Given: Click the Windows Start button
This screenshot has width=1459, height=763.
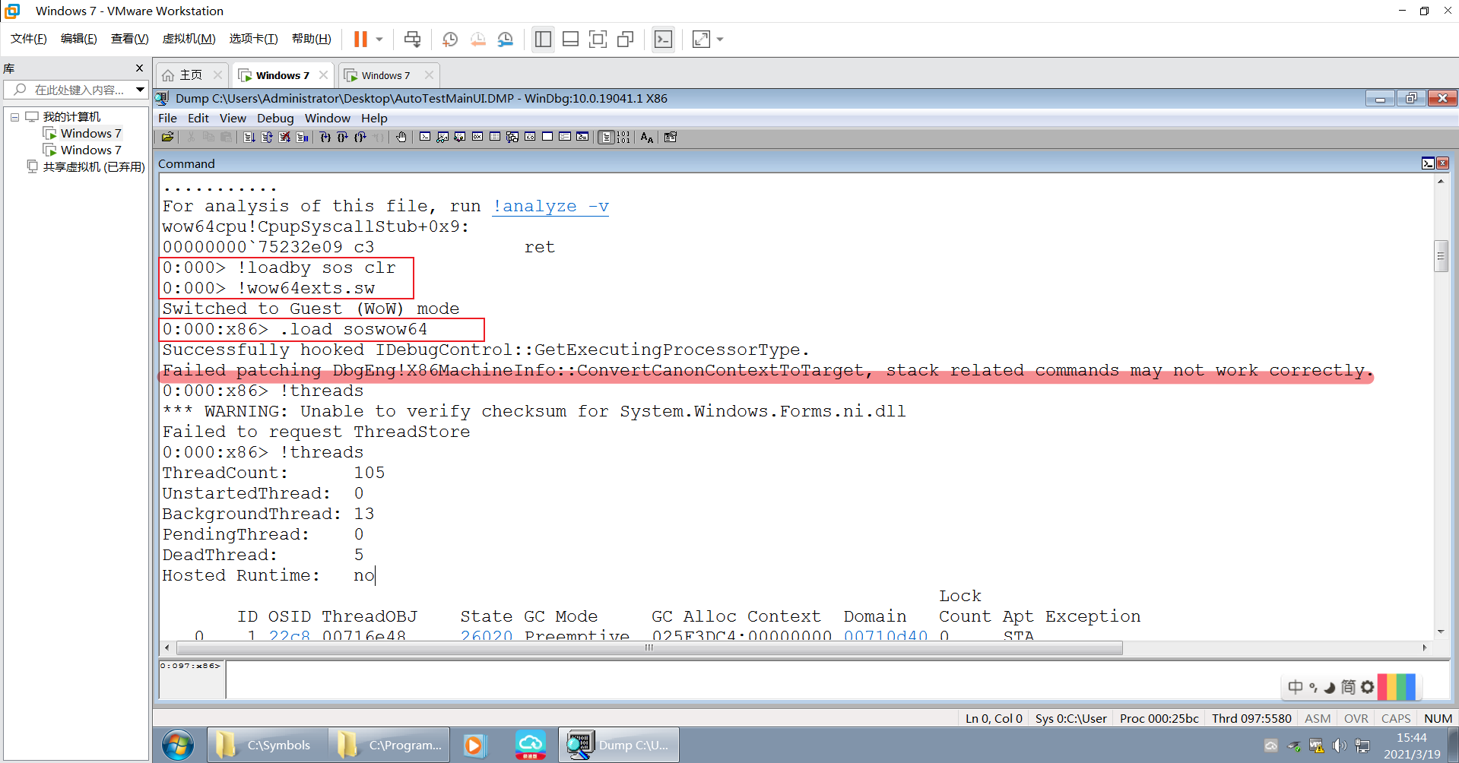Looking at the screenshot, I should click(x=178, y=746).
